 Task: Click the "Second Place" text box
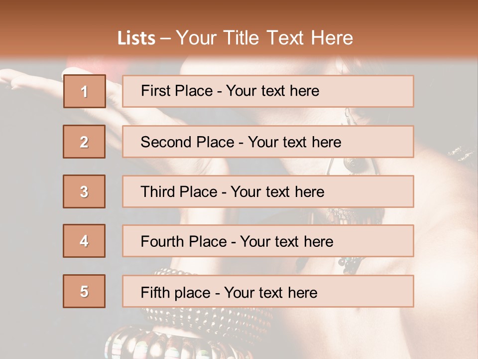click(268, 142)
